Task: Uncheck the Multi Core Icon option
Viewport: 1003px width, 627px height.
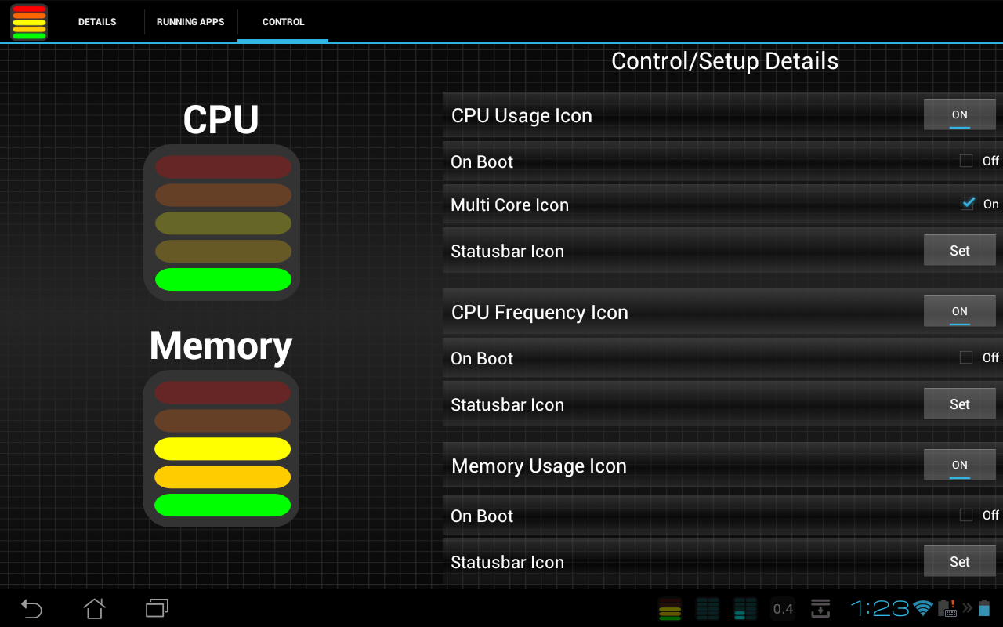Action: tap(968, 203)
